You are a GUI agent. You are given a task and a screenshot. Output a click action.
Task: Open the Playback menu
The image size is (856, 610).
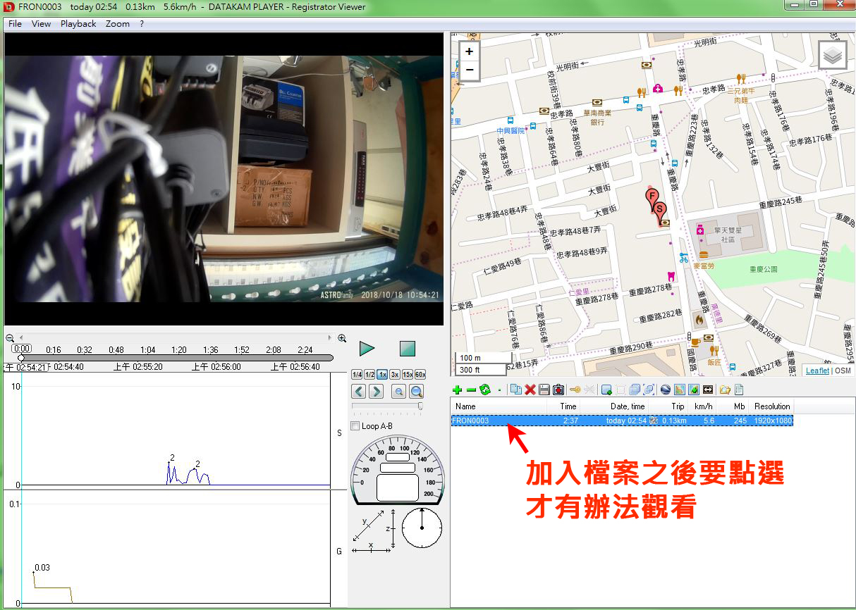(x=78, y=24)
